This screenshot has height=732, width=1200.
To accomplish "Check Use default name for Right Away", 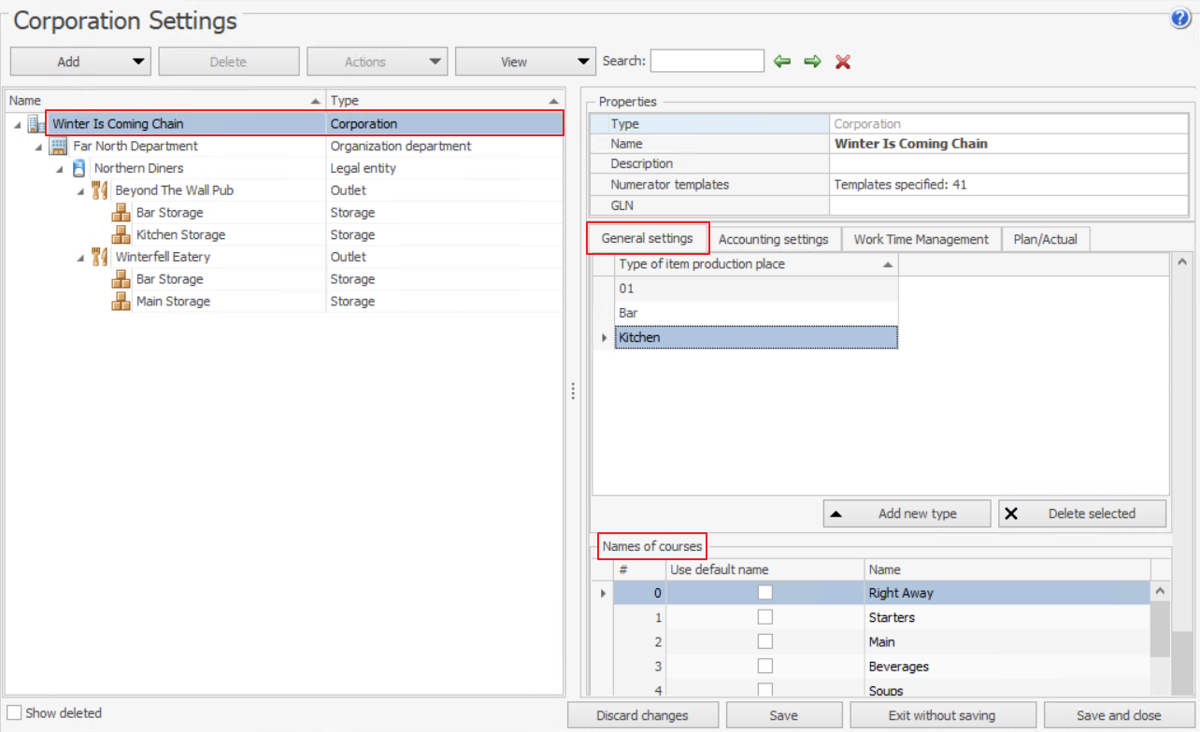I will click(765, 593).
